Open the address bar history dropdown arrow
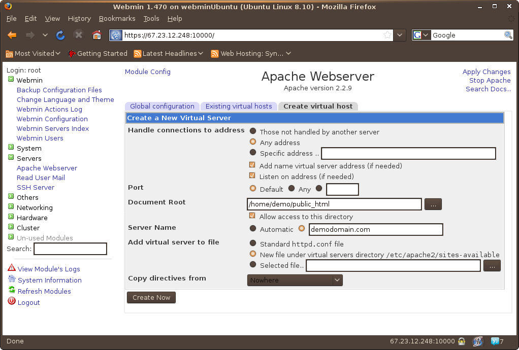 (x=400, y=35)
